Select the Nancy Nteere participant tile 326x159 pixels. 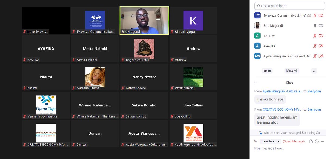(144, 77)
